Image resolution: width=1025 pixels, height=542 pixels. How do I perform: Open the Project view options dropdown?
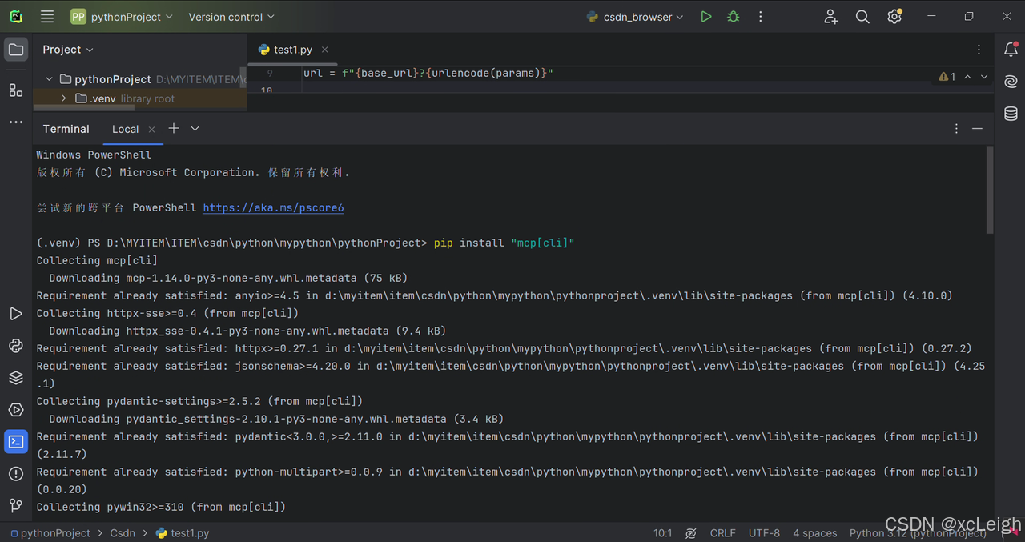[68, 50]
